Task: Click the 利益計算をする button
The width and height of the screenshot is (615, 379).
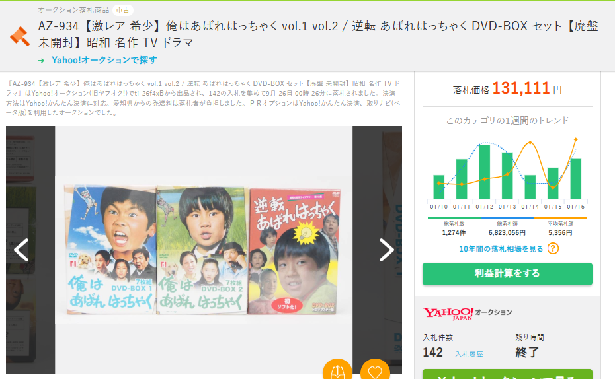Action: point(507,273)
